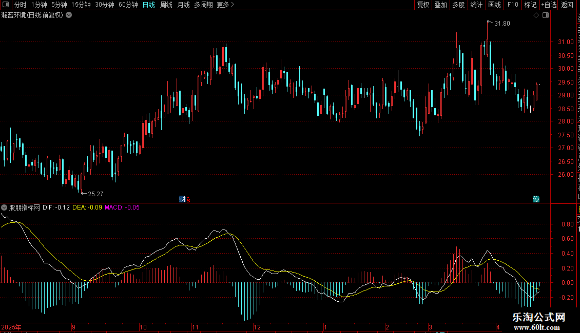Click the 0.80 MACD axis label

568,224
